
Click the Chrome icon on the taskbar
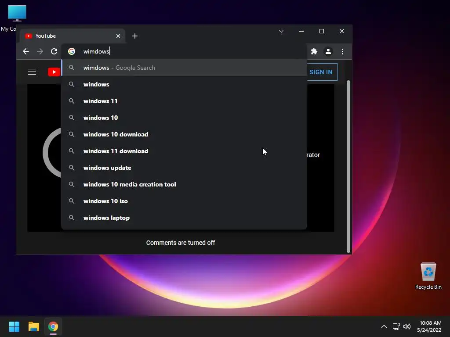coord(53,326)
